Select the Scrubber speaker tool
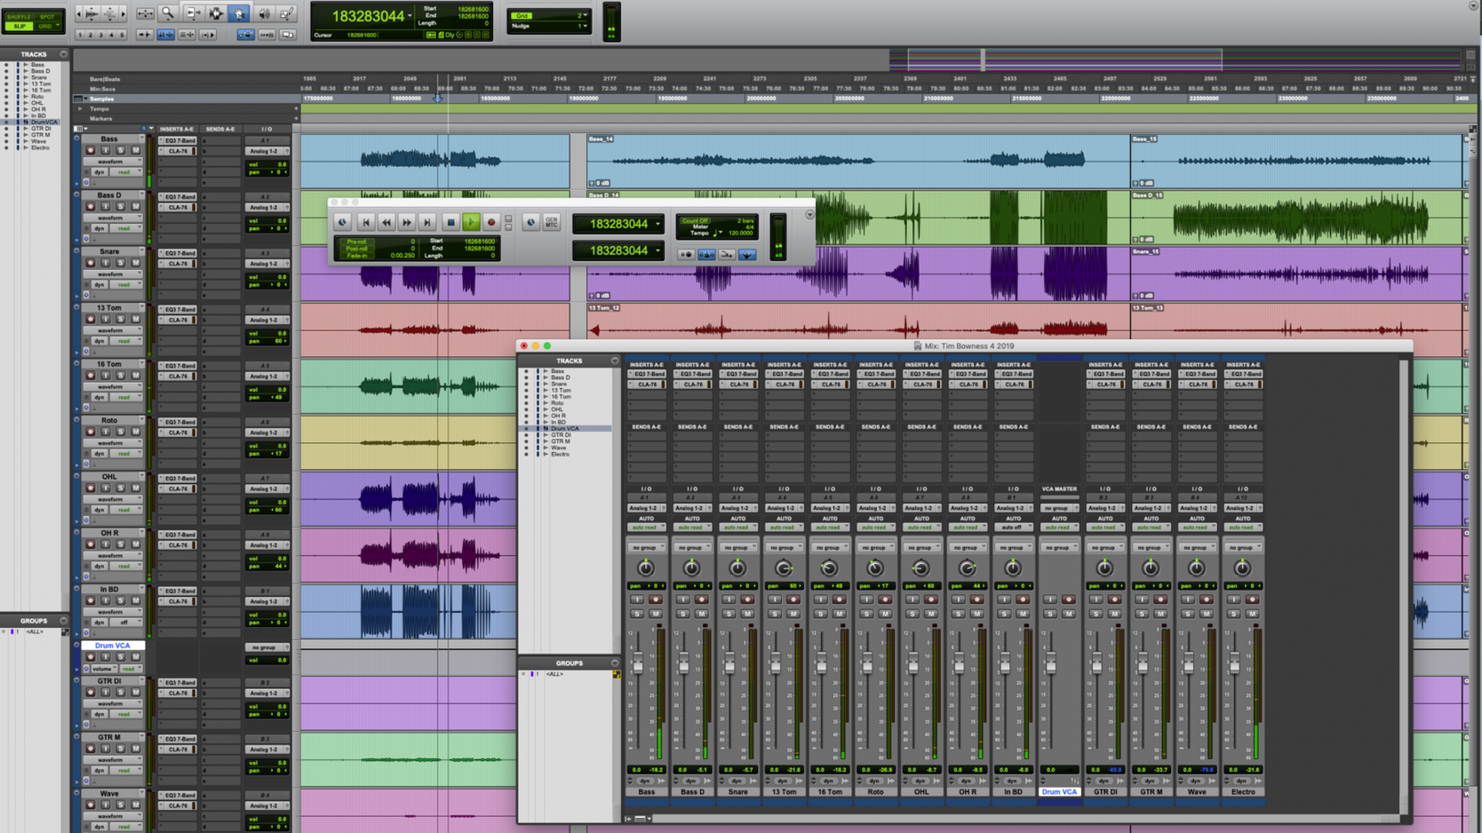The image size is (1482, 833). click(264, 13)
